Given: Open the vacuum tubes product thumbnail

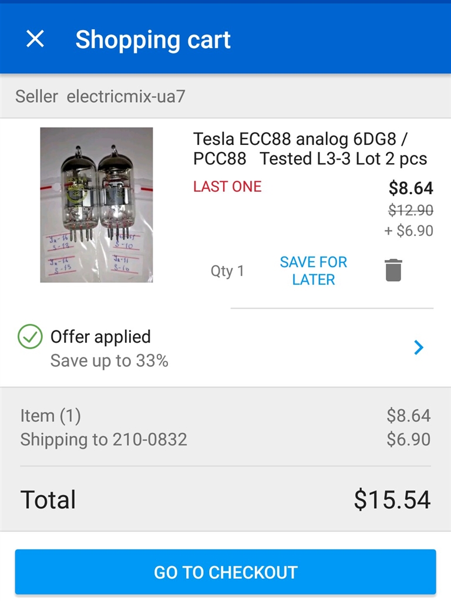Looking at the screenshot, I should point(96,205).
